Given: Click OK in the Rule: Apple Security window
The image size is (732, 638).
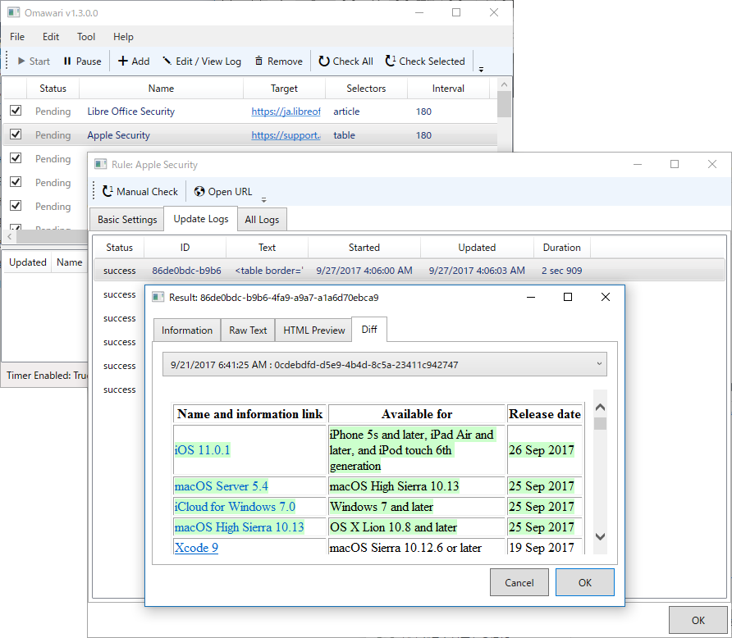Looking at the screenshot, I should point(698,620).
